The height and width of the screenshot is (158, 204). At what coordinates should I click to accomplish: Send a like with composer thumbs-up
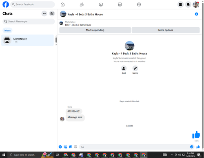(198, 147)
